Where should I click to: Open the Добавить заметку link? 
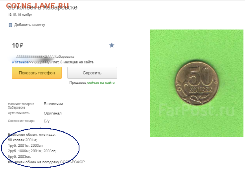point(29,25)
